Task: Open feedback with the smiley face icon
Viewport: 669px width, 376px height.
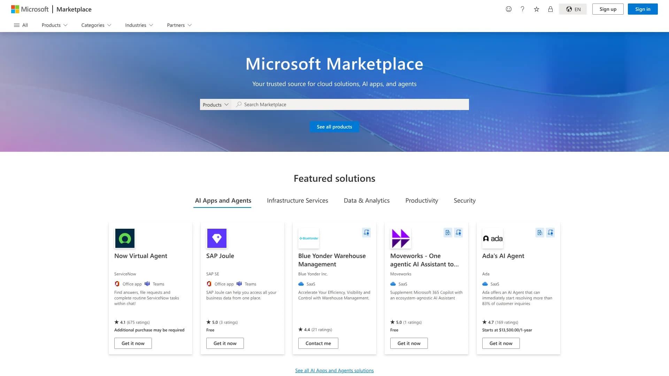Action: [509, 9]
